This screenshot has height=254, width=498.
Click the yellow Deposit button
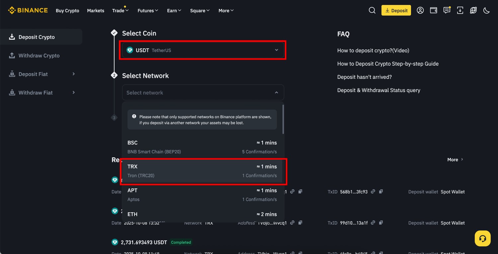click(x=396, y=10)
